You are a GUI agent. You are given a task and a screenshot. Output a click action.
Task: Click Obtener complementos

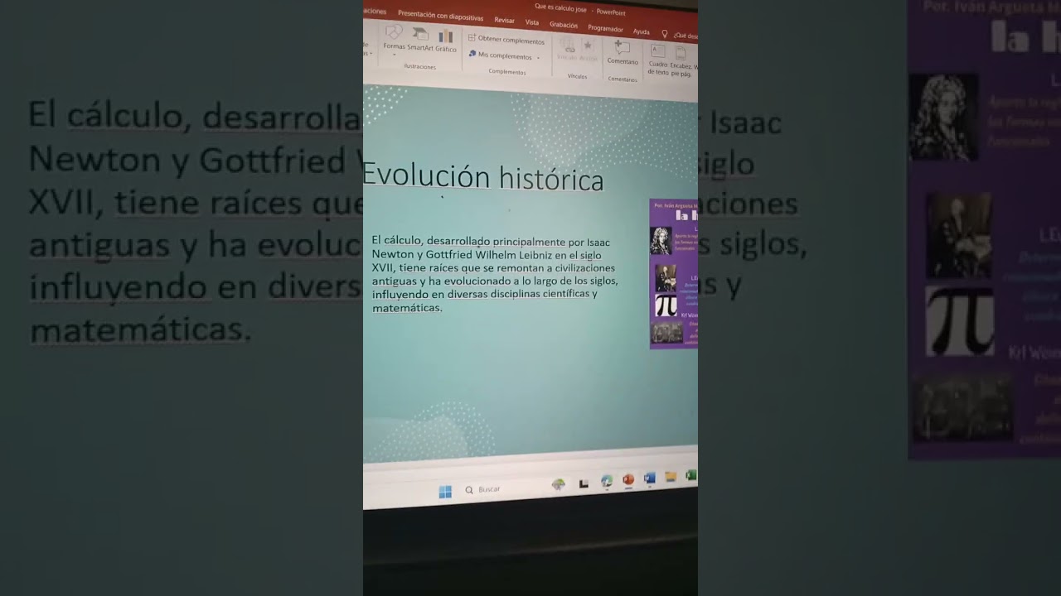506,40
